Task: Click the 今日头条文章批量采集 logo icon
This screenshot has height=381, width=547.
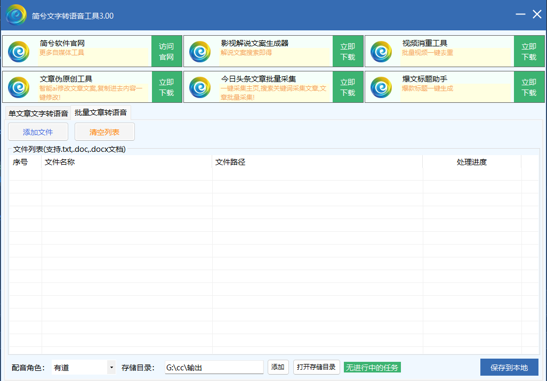Action: click(x=200, y=87)
